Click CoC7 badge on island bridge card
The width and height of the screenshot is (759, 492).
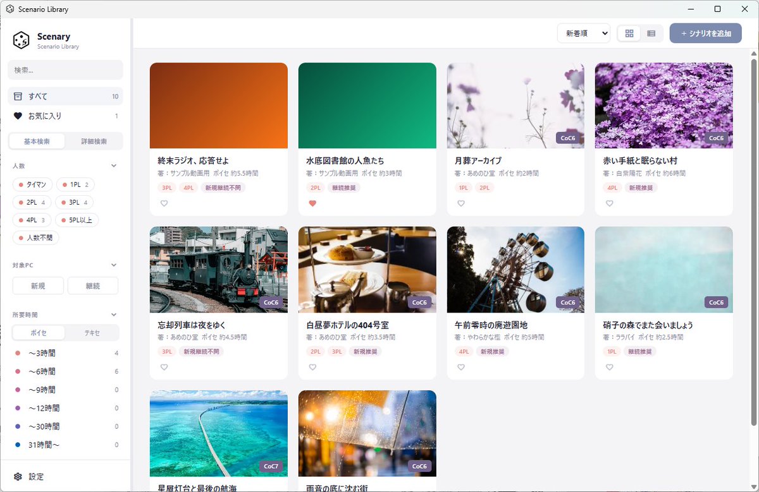pos(271,466)
